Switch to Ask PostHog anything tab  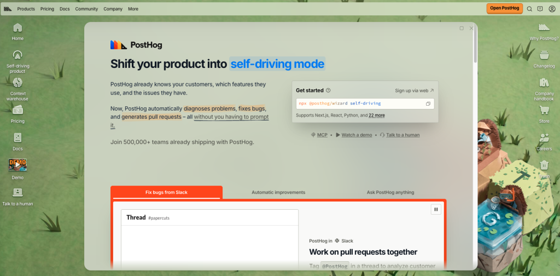390,192
